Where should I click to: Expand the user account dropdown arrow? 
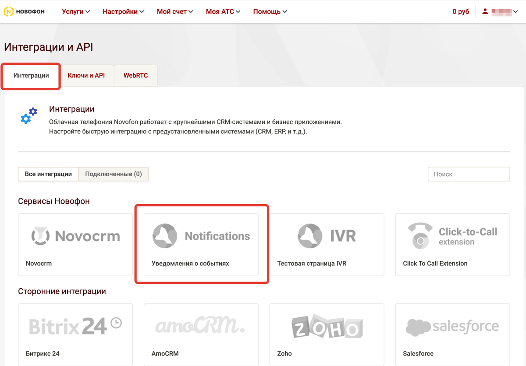click(515, 12)
